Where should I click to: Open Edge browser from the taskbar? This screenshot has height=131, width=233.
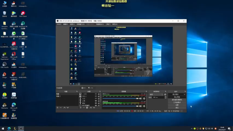(x=9, y=128)
